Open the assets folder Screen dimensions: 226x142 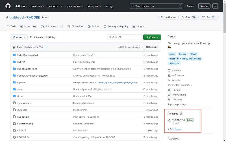point(20,89)
